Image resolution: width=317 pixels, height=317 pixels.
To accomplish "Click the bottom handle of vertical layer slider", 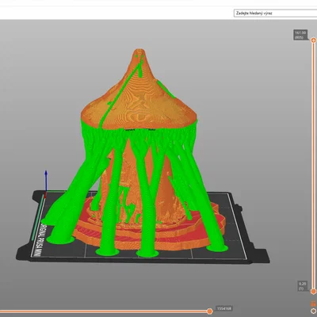I will (x=313, y=292).
